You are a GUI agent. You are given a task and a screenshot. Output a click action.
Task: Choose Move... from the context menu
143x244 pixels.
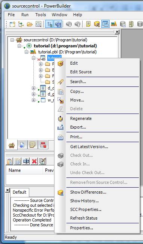click(x=97, y=100)
